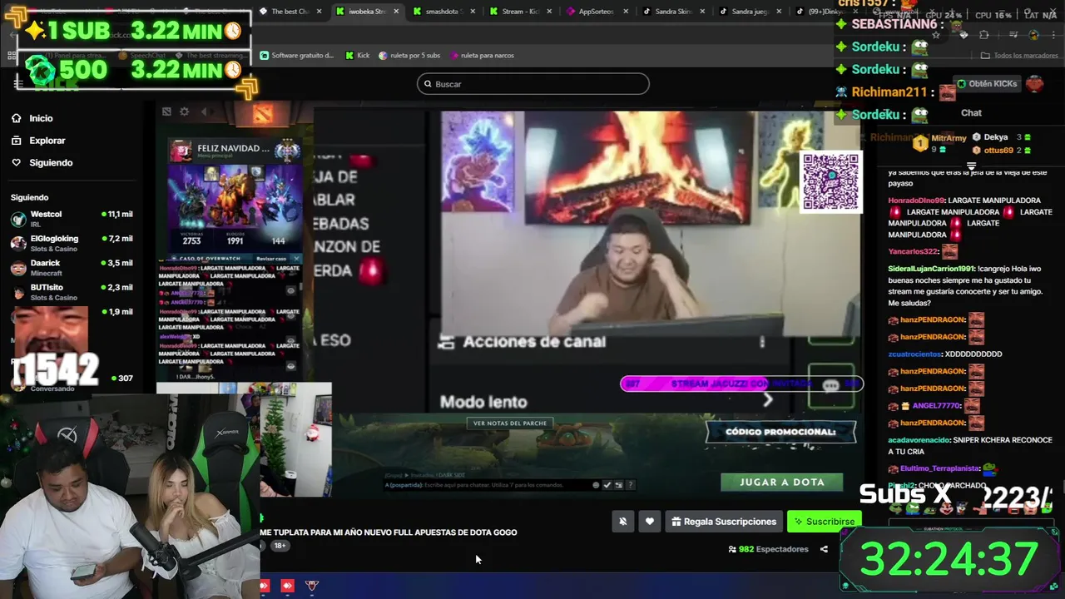Open the 'Todos los marcadores' folder

tap(1019, 56)
